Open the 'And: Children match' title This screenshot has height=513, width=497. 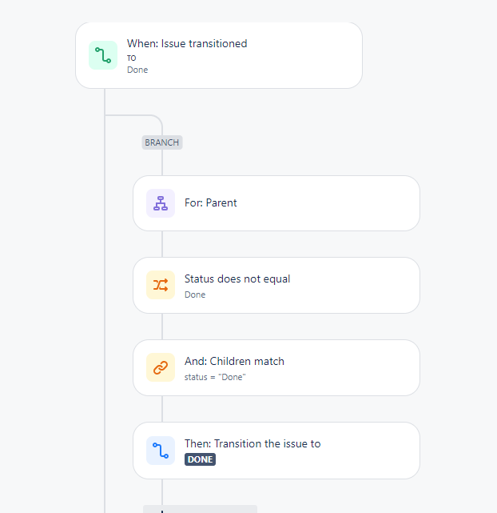(x=234, y=361)
